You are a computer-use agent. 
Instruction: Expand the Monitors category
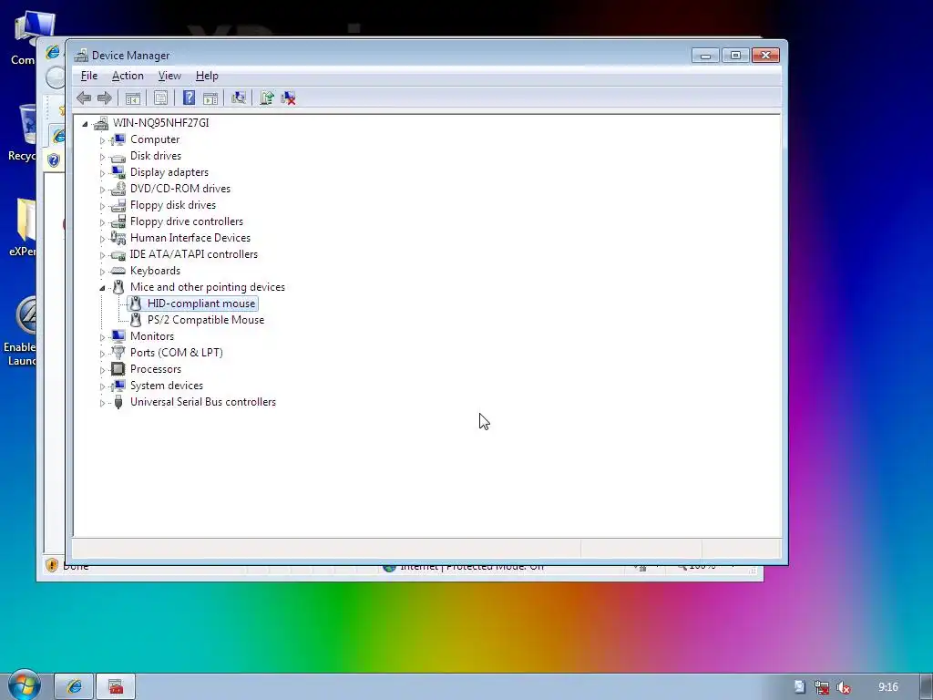[x=102, y=337]
